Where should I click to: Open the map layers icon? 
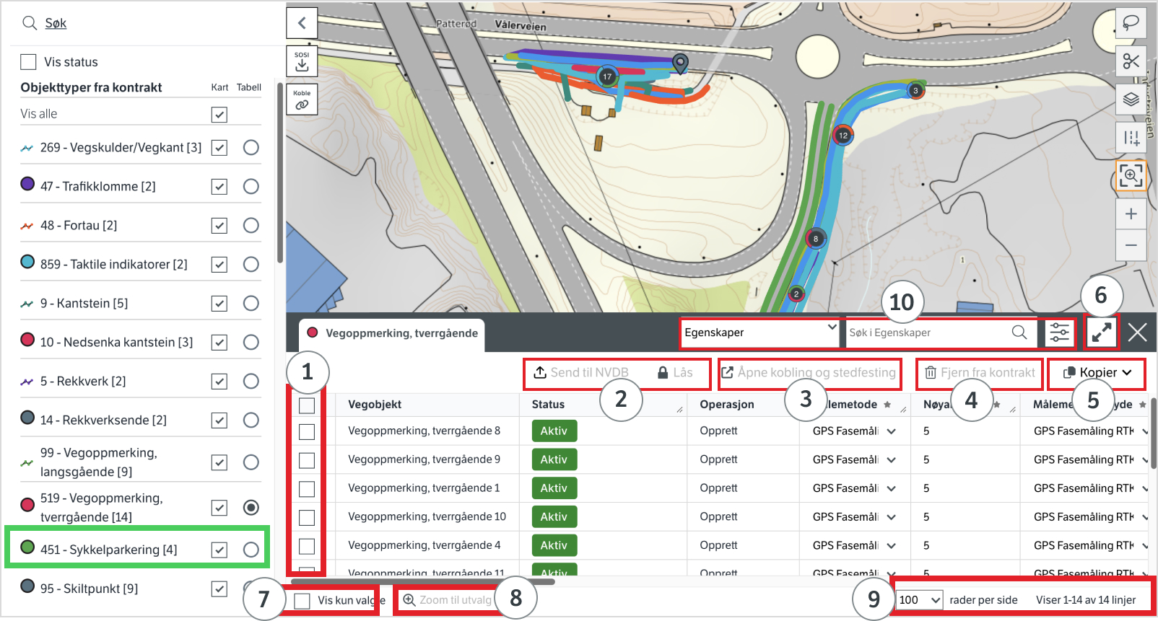pyautogui.click(x=1131, y=100)
